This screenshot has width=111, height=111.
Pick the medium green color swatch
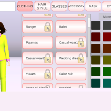pos(107,72)
